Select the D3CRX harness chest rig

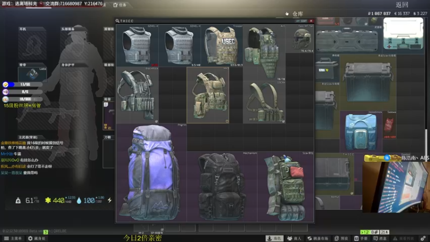(x=264, y=102)
